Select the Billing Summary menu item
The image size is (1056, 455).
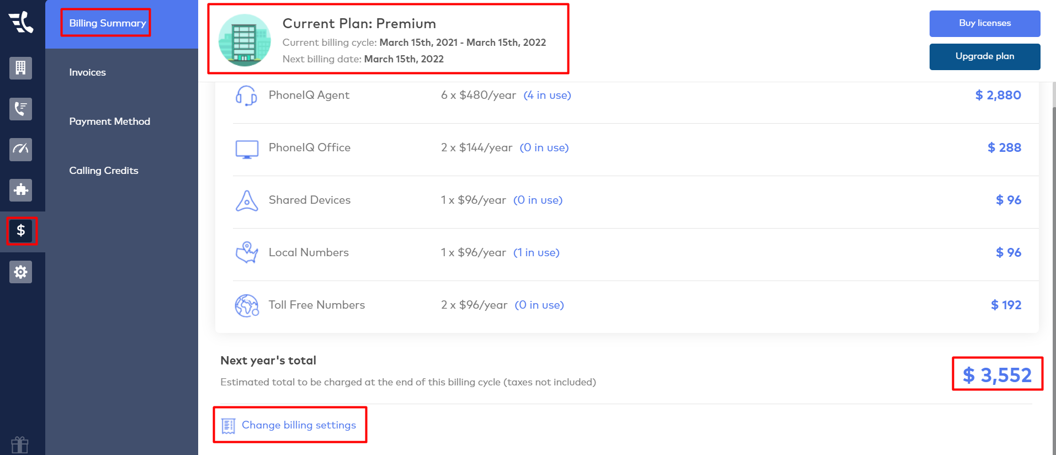coord(107,23)
